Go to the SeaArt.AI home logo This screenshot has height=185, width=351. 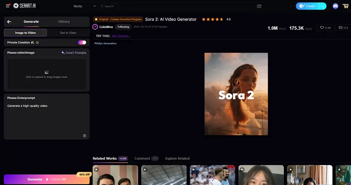(x=25, y=6)
